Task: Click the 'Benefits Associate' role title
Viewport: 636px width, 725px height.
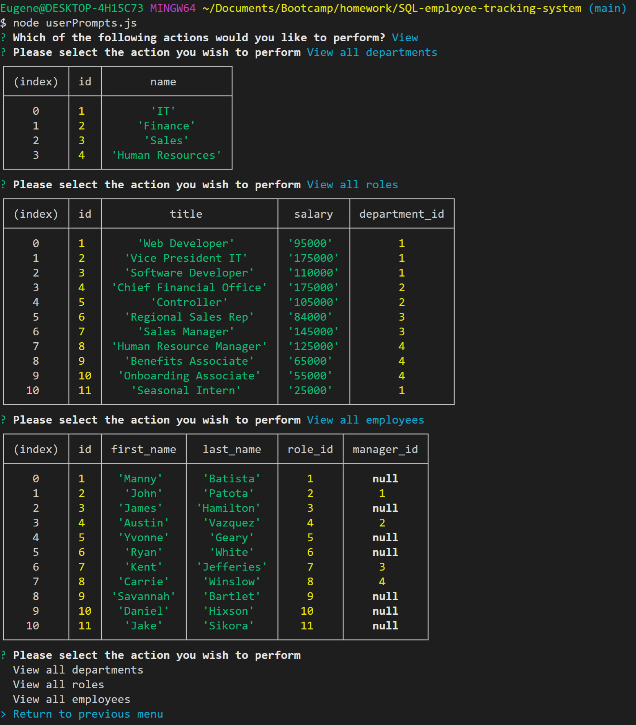Action: point(189,361)
